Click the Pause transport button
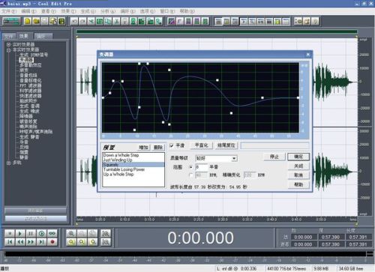The height and width of the screenshot is (272, 375). (x=31, y=234)
